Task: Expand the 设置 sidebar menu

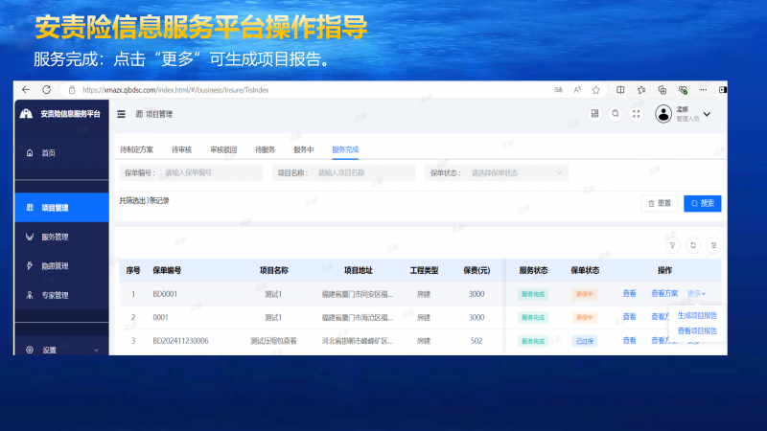Action: (x=61, y=350)
